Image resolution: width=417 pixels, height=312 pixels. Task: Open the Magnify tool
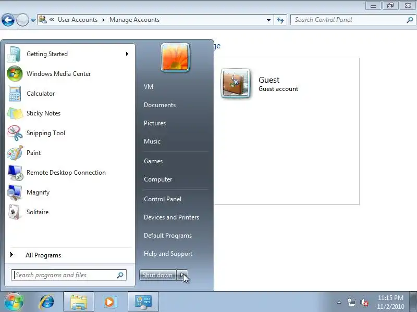click(69, 192)
